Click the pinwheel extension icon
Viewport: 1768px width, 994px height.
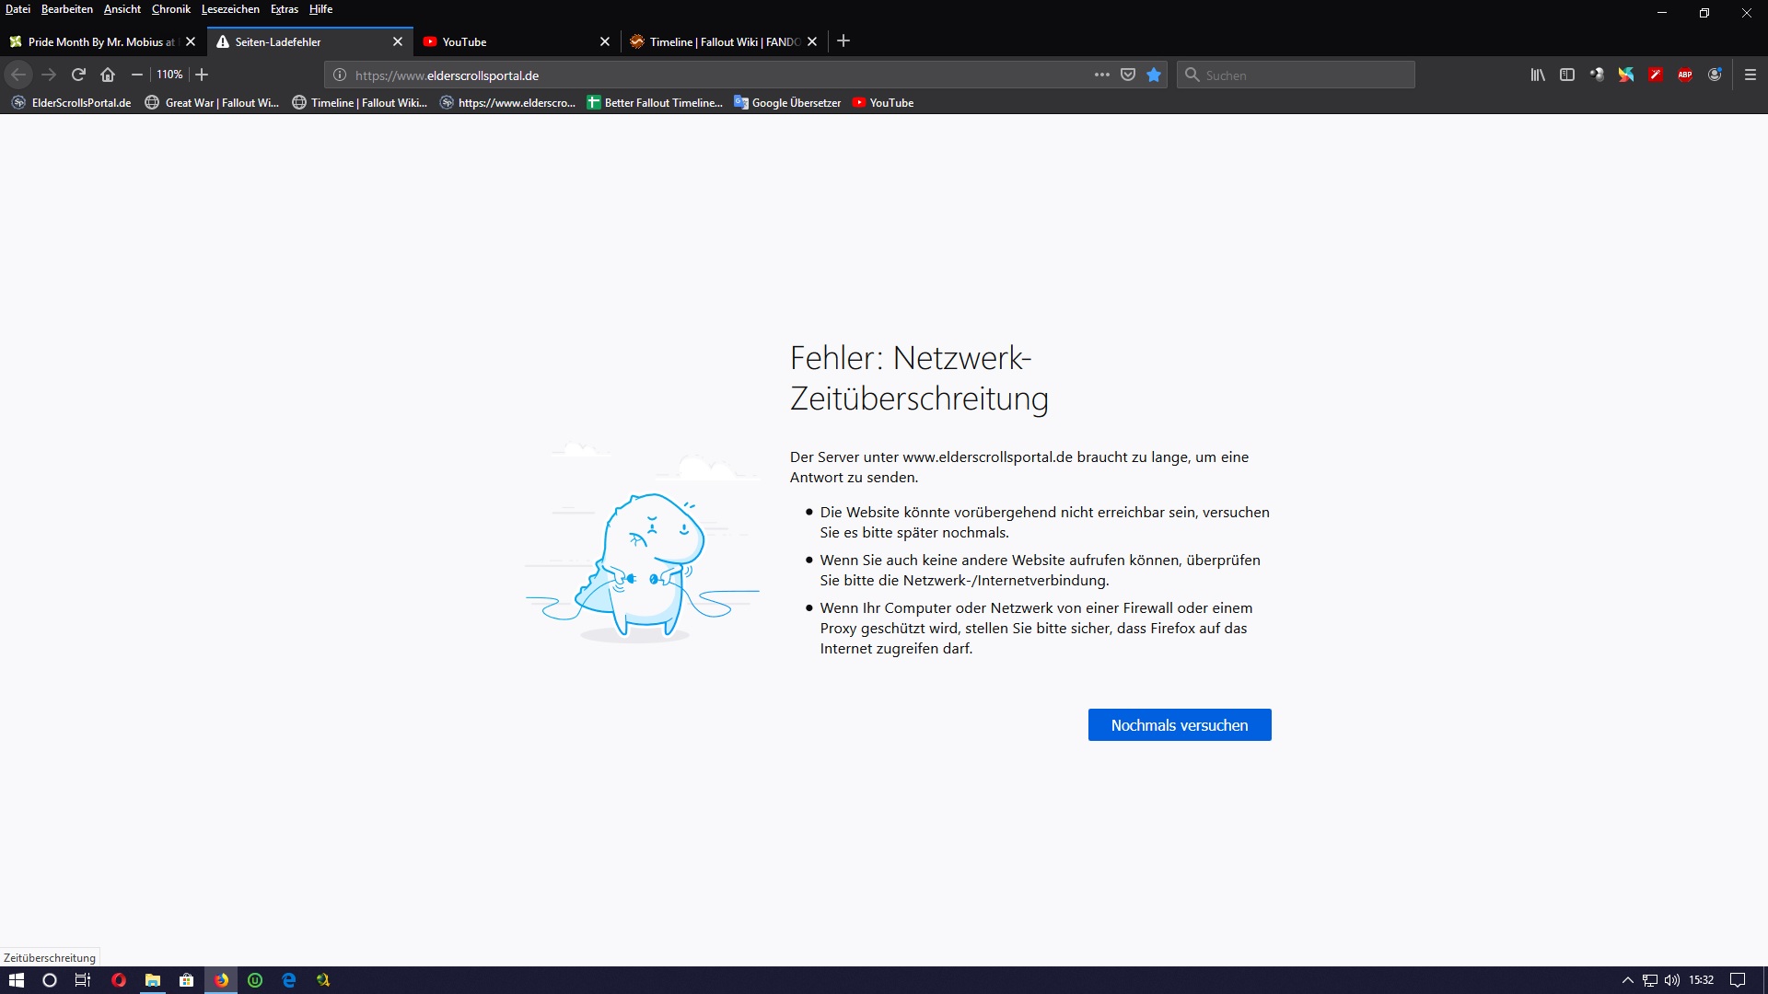1626,75
